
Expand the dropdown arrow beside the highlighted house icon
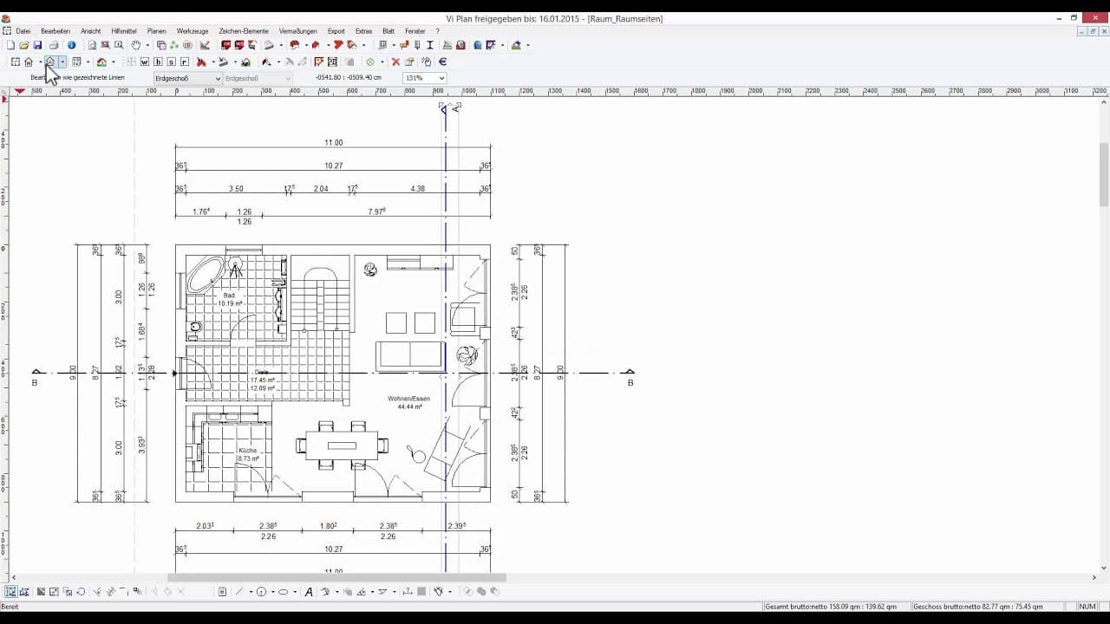pos(62,62)
